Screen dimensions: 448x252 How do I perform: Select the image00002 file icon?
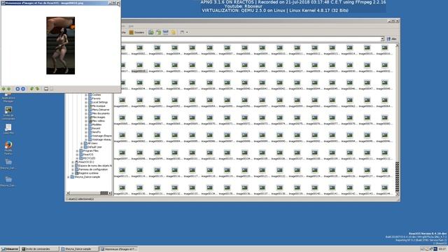(x=140, y=48)
